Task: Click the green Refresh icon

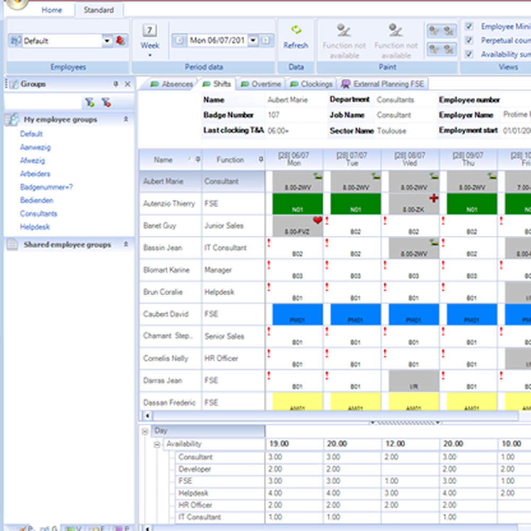Action: point(296,30)
